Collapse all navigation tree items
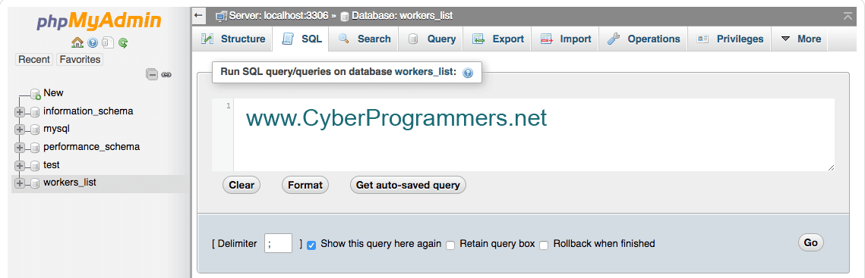The image size is (865, 278). (x=152, y=74)
